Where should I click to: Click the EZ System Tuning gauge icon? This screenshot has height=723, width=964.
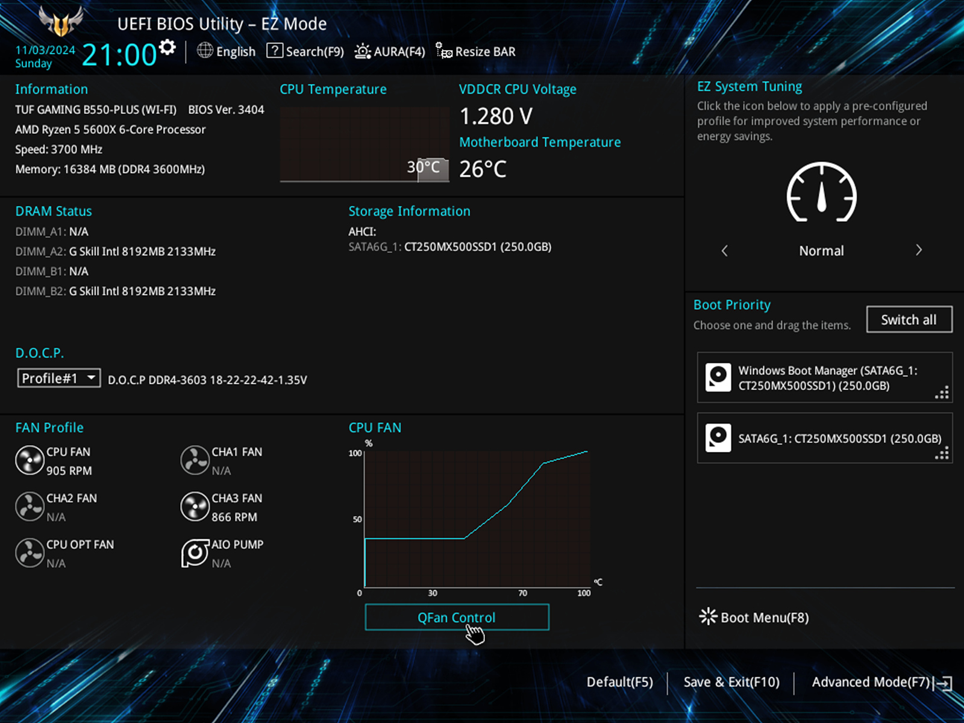pos(822,192)
